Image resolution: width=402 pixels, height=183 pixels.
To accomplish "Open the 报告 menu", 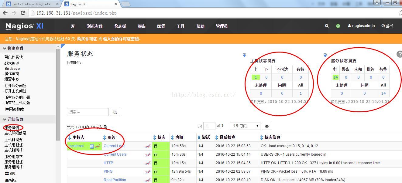I will [142, 26].
